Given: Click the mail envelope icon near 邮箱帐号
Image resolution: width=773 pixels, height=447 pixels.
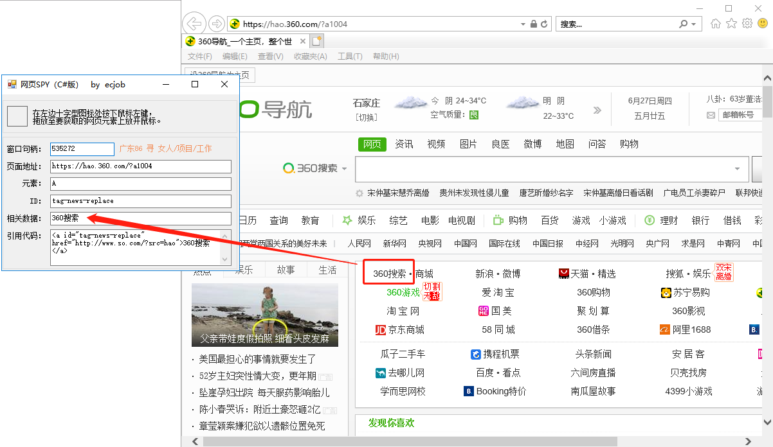Looking at the screenshot, I should (x=711, y=115).
